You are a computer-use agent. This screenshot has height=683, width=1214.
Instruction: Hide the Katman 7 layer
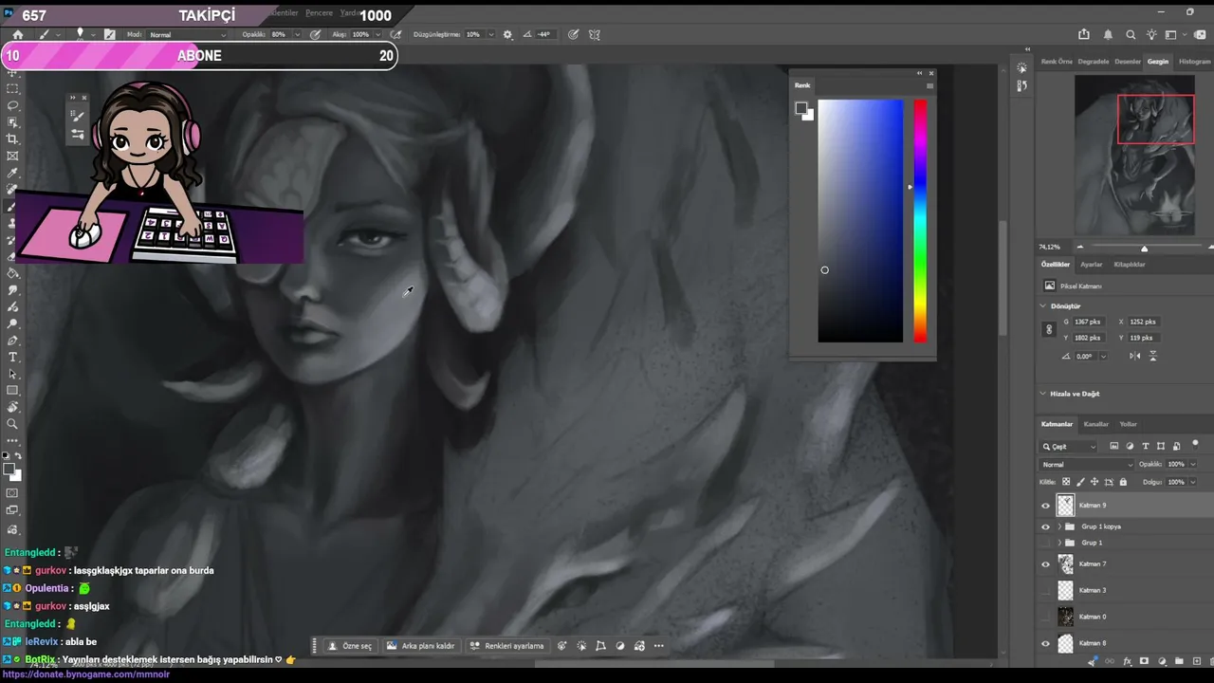[1046, 564]
